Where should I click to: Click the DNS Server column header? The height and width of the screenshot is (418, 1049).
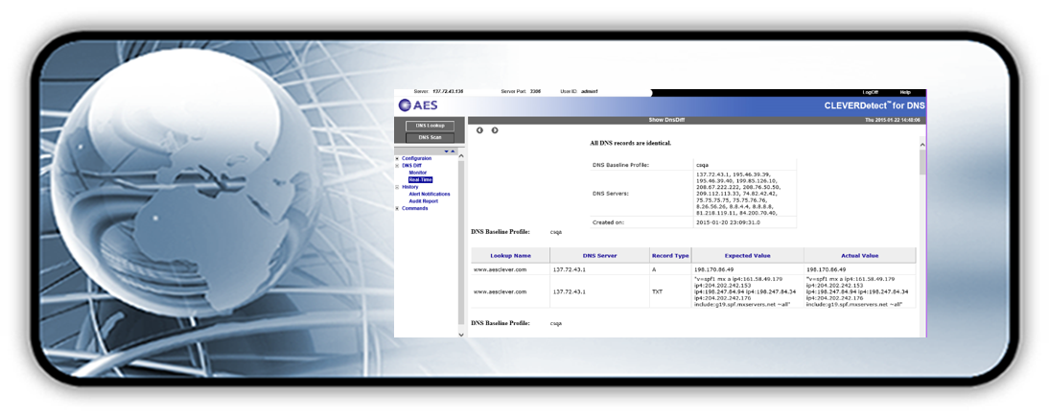(599, 255)
